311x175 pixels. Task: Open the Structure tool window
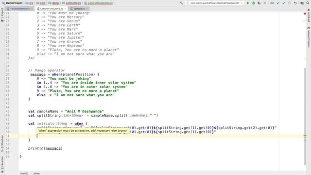[2, 143]
